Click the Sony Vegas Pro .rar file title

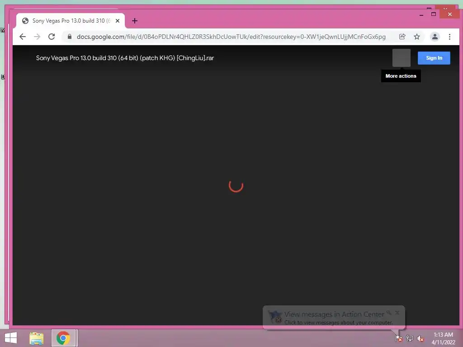pyautogui.click(x=125, y=58)
